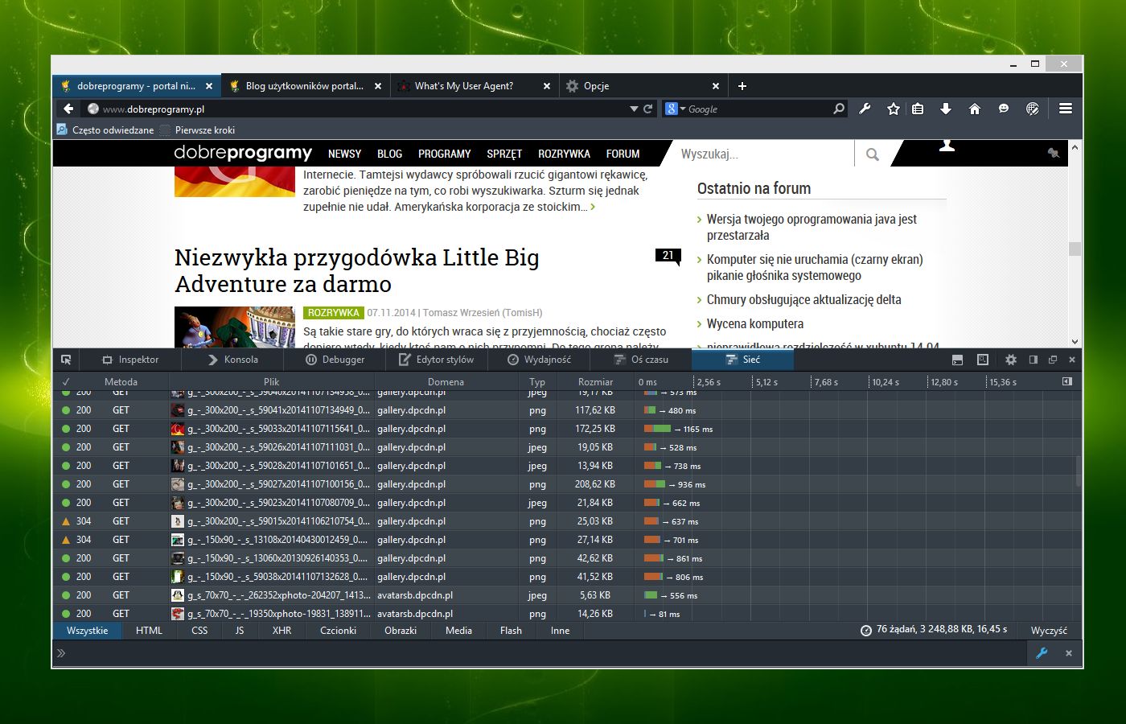Screen dimensions: 1126x724
Task: Sort by status checkmark column
Action: [x=66, y=382]
